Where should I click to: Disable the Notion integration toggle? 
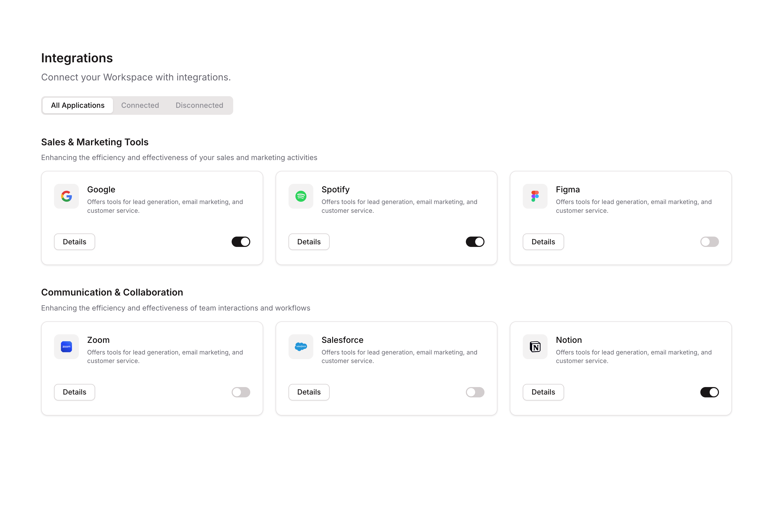pyautogui.click(x=709, y=392)
